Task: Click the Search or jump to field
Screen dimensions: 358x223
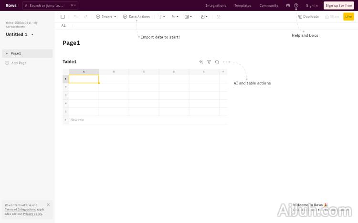Action: 49,6
